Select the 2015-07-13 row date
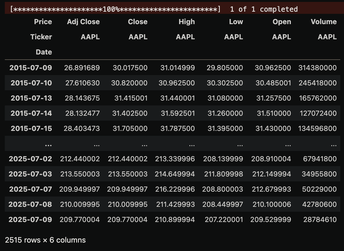Image resolution: width=344 pixels, height=251 pixels. pos(31,98)
